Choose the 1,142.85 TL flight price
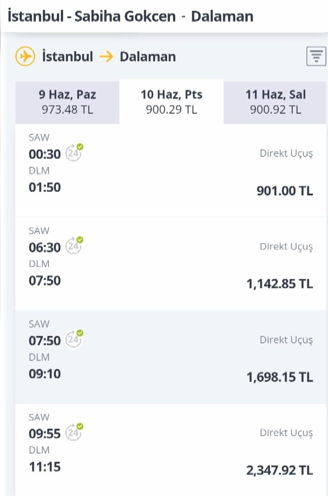The image size is (328, 496). coord(280,284)
